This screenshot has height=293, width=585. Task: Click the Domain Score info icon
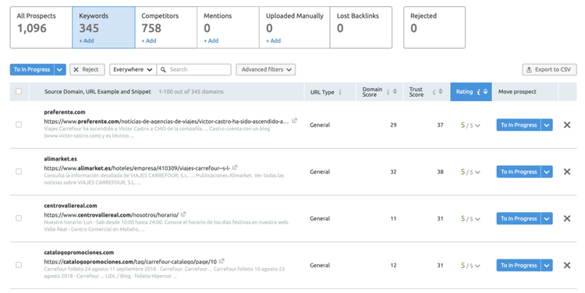coord(388,92)
